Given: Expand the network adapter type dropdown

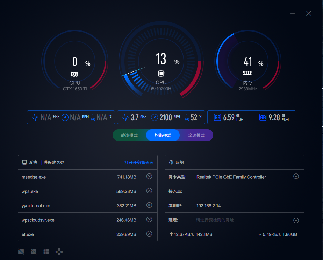Looking at the screenshot, I should (296, 177).
